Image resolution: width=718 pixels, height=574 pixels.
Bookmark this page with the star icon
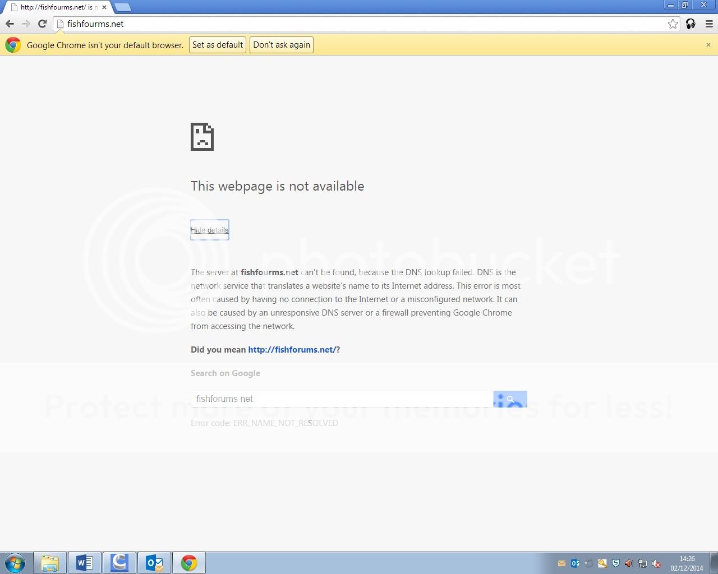[673, 24]
